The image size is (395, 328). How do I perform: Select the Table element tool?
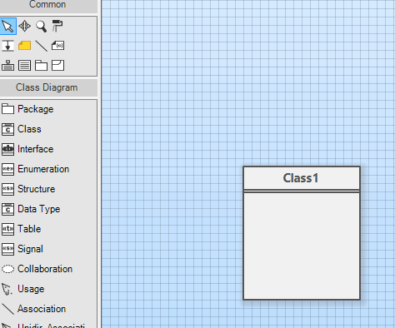(x=48, y=229)
